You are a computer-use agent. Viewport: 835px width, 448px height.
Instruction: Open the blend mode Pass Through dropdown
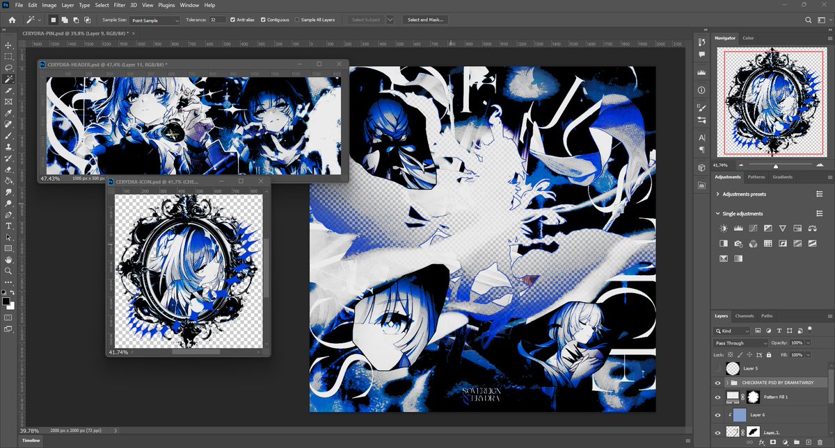point(741,343)
